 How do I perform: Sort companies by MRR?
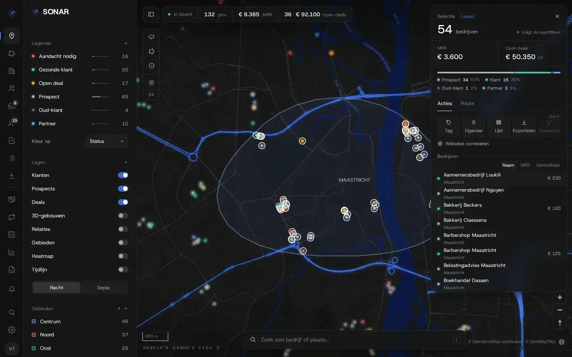(525, 165)
